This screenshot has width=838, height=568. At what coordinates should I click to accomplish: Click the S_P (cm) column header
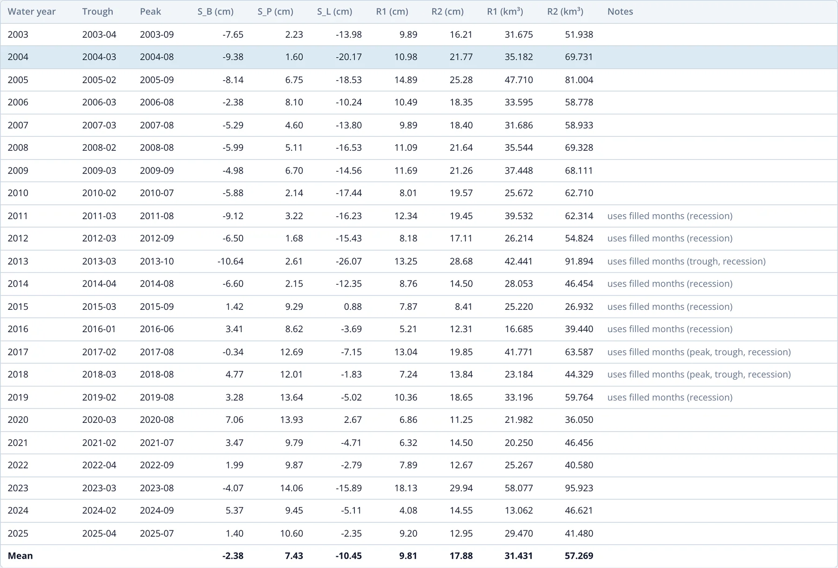[275, 12]
